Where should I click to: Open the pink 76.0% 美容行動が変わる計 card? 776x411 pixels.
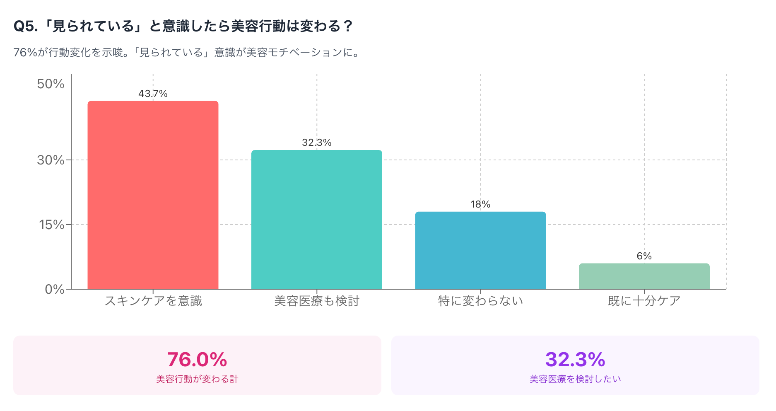tap(197, 365)
